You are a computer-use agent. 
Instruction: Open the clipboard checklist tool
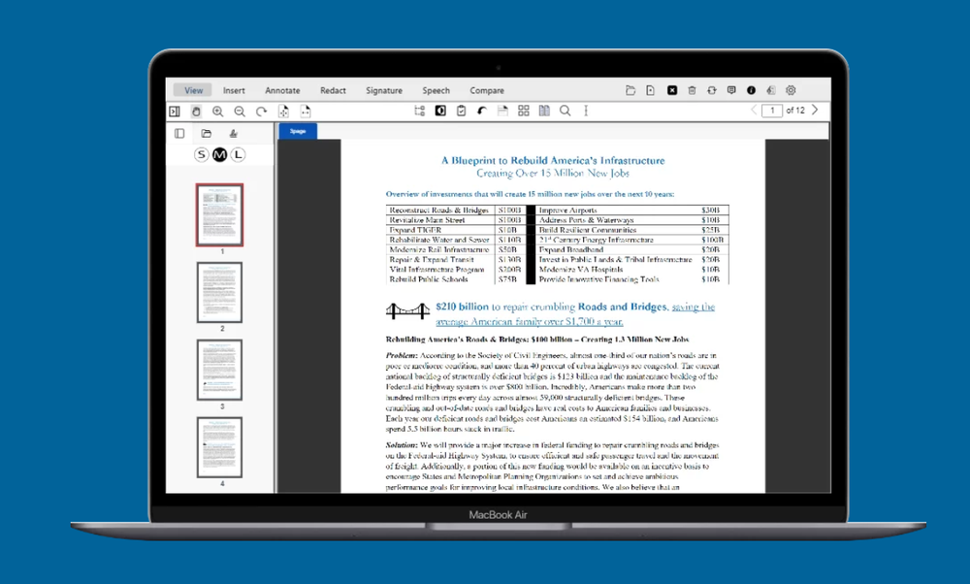[460, 111]
